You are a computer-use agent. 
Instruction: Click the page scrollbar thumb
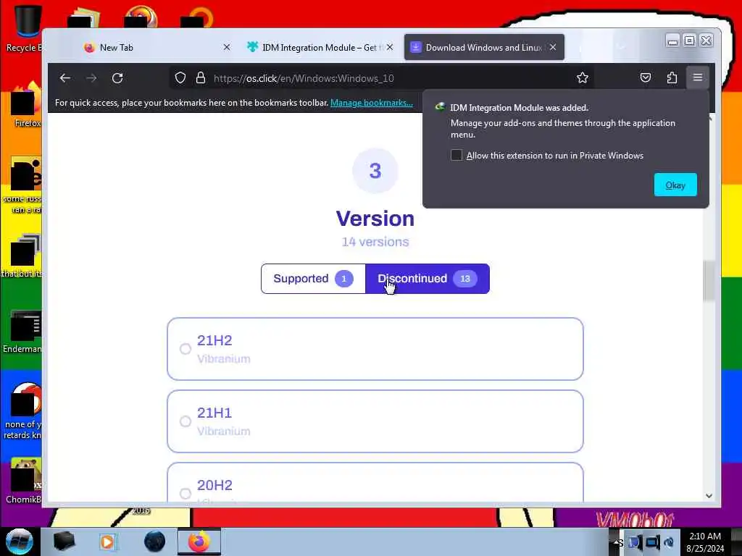coord(709,280)
